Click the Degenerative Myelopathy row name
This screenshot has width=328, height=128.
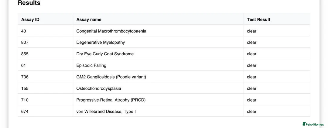pos(101,43)
